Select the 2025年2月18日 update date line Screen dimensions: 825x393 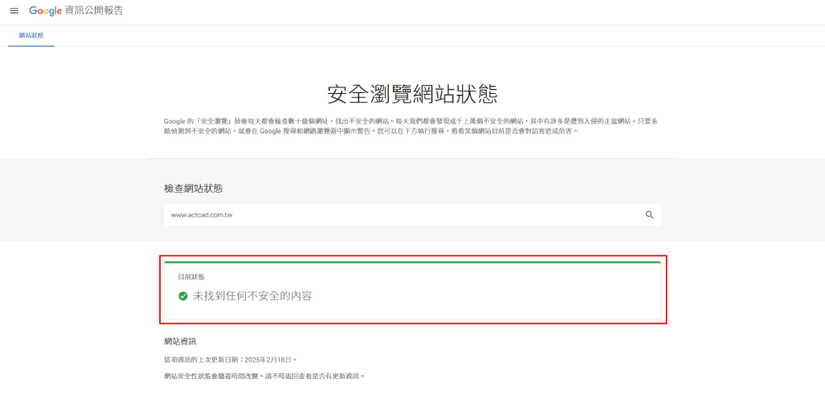coord(231,360)
